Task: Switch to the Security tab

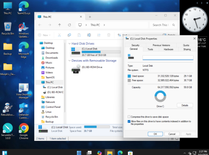Action: point(135,45)
